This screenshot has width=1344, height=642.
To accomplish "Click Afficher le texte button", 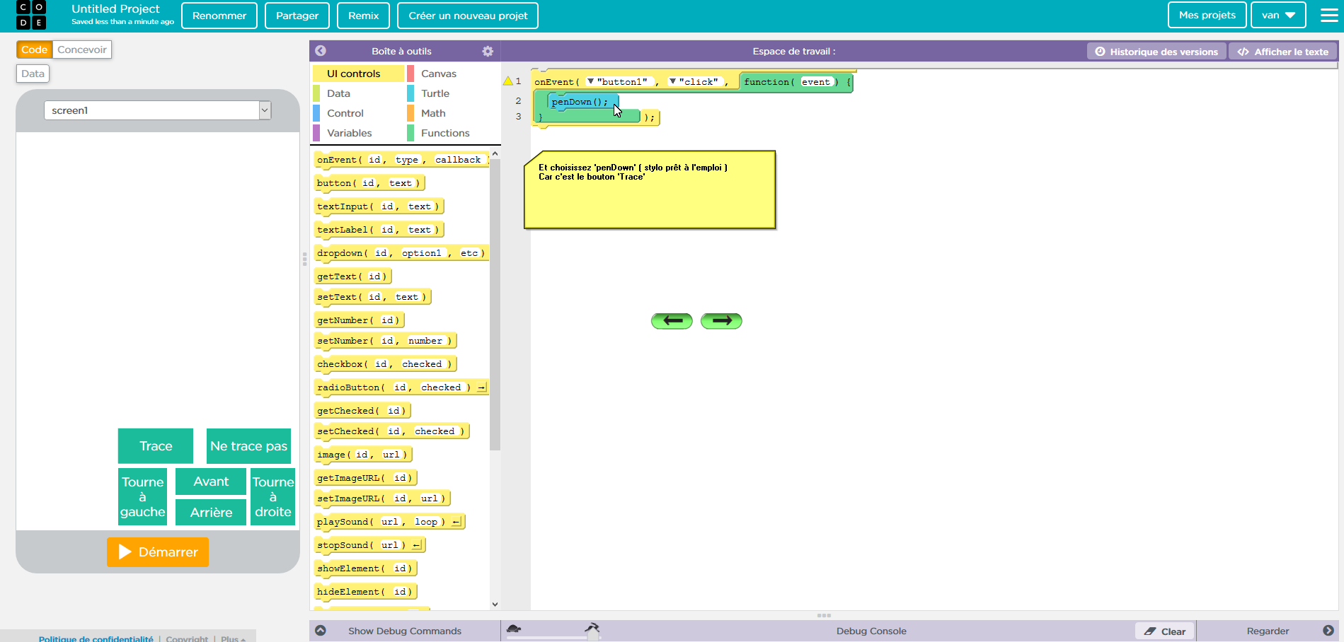I will 1283,52.
